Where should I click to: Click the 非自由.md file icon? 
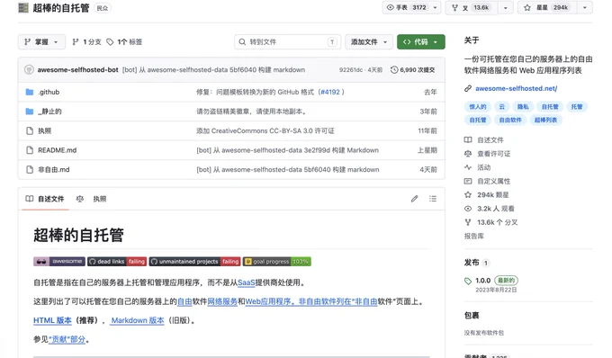pyautogui.click(x=30, y=170)
